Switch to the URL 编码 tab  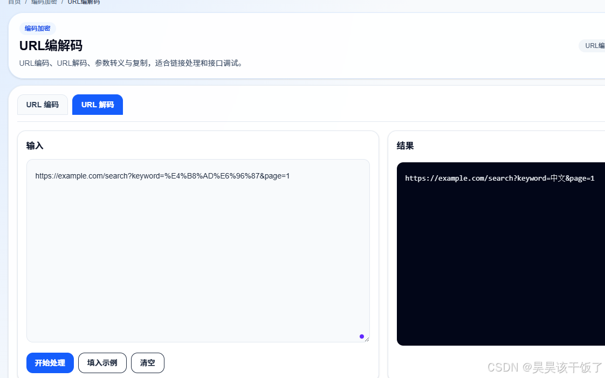click(43, 105)
